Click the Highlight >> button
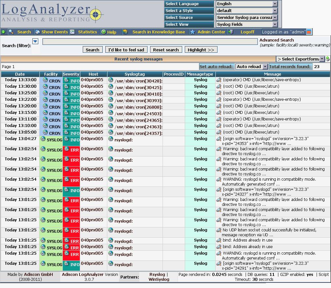Viewport: 331px width, 288px height. 201,50
